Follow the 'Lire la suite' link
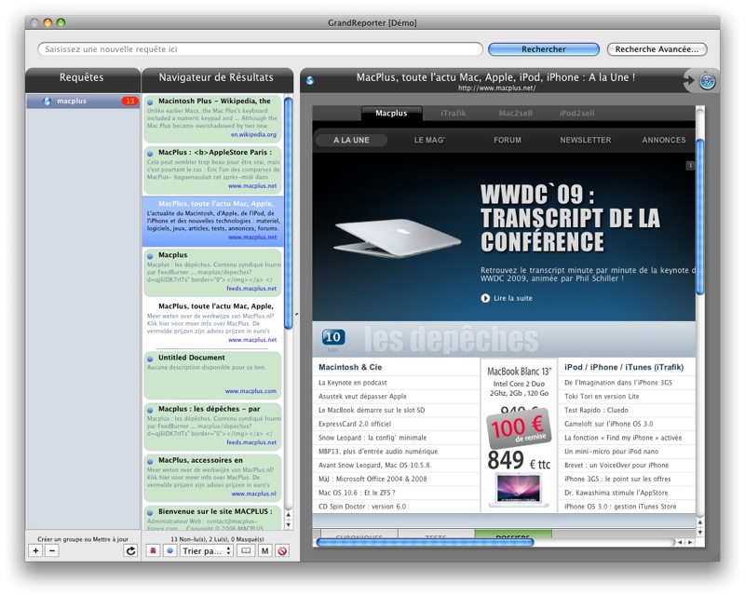This screenshot has width=745, height=596. 513,298
